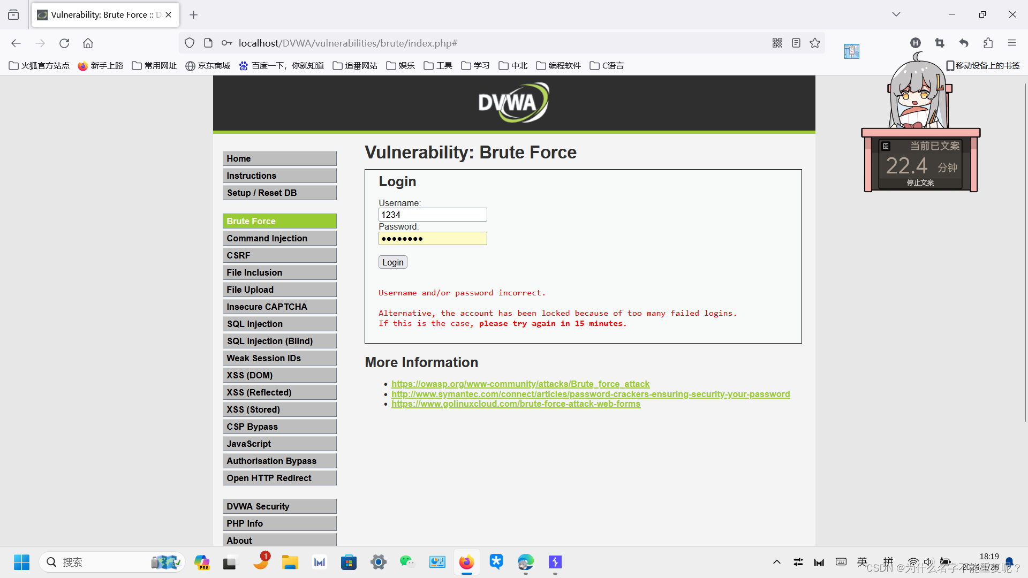Reload the current page
This screenshot has width=1028, height=578.
tap(64, 43)
